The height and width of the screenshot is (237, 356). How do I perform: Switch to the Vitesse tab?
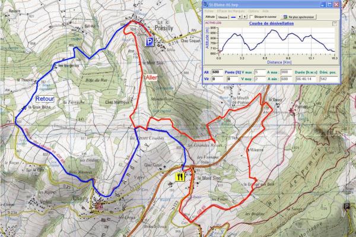[x=223, y=17]
